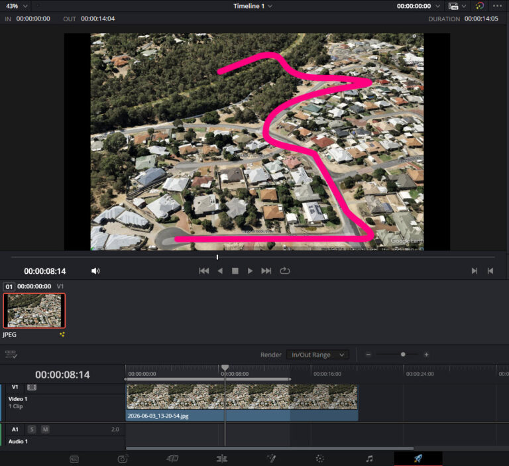Jump to last frame
The image size is (509, 466).
pos(266,271)
